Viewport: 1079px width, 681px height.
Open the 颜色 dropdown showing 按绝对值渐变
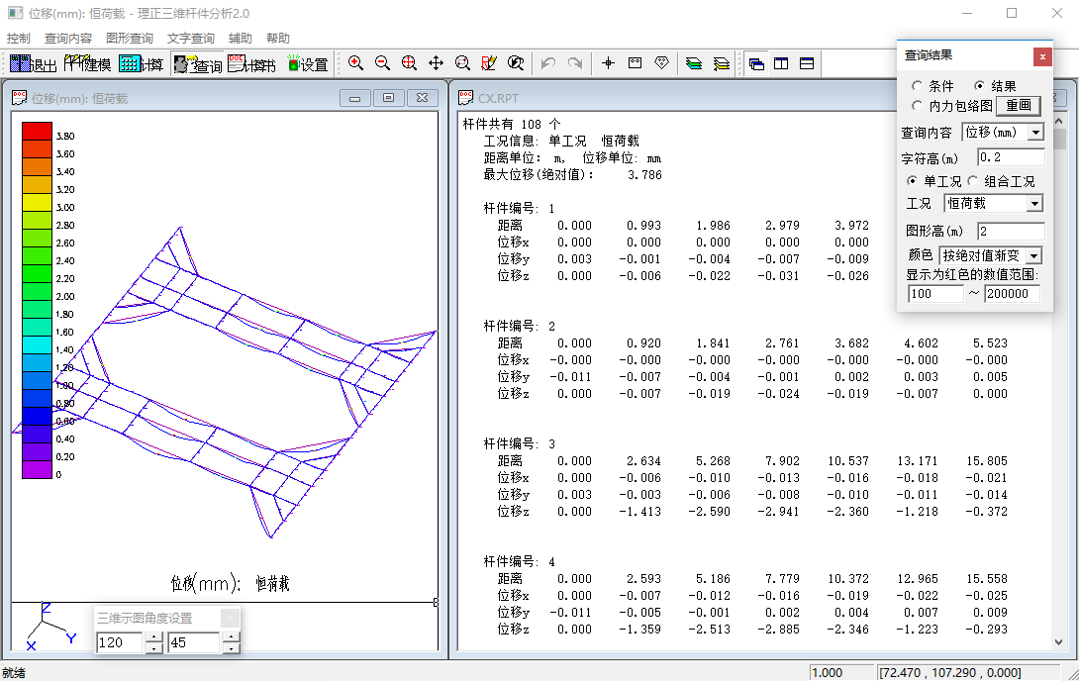pos(1033,256)
